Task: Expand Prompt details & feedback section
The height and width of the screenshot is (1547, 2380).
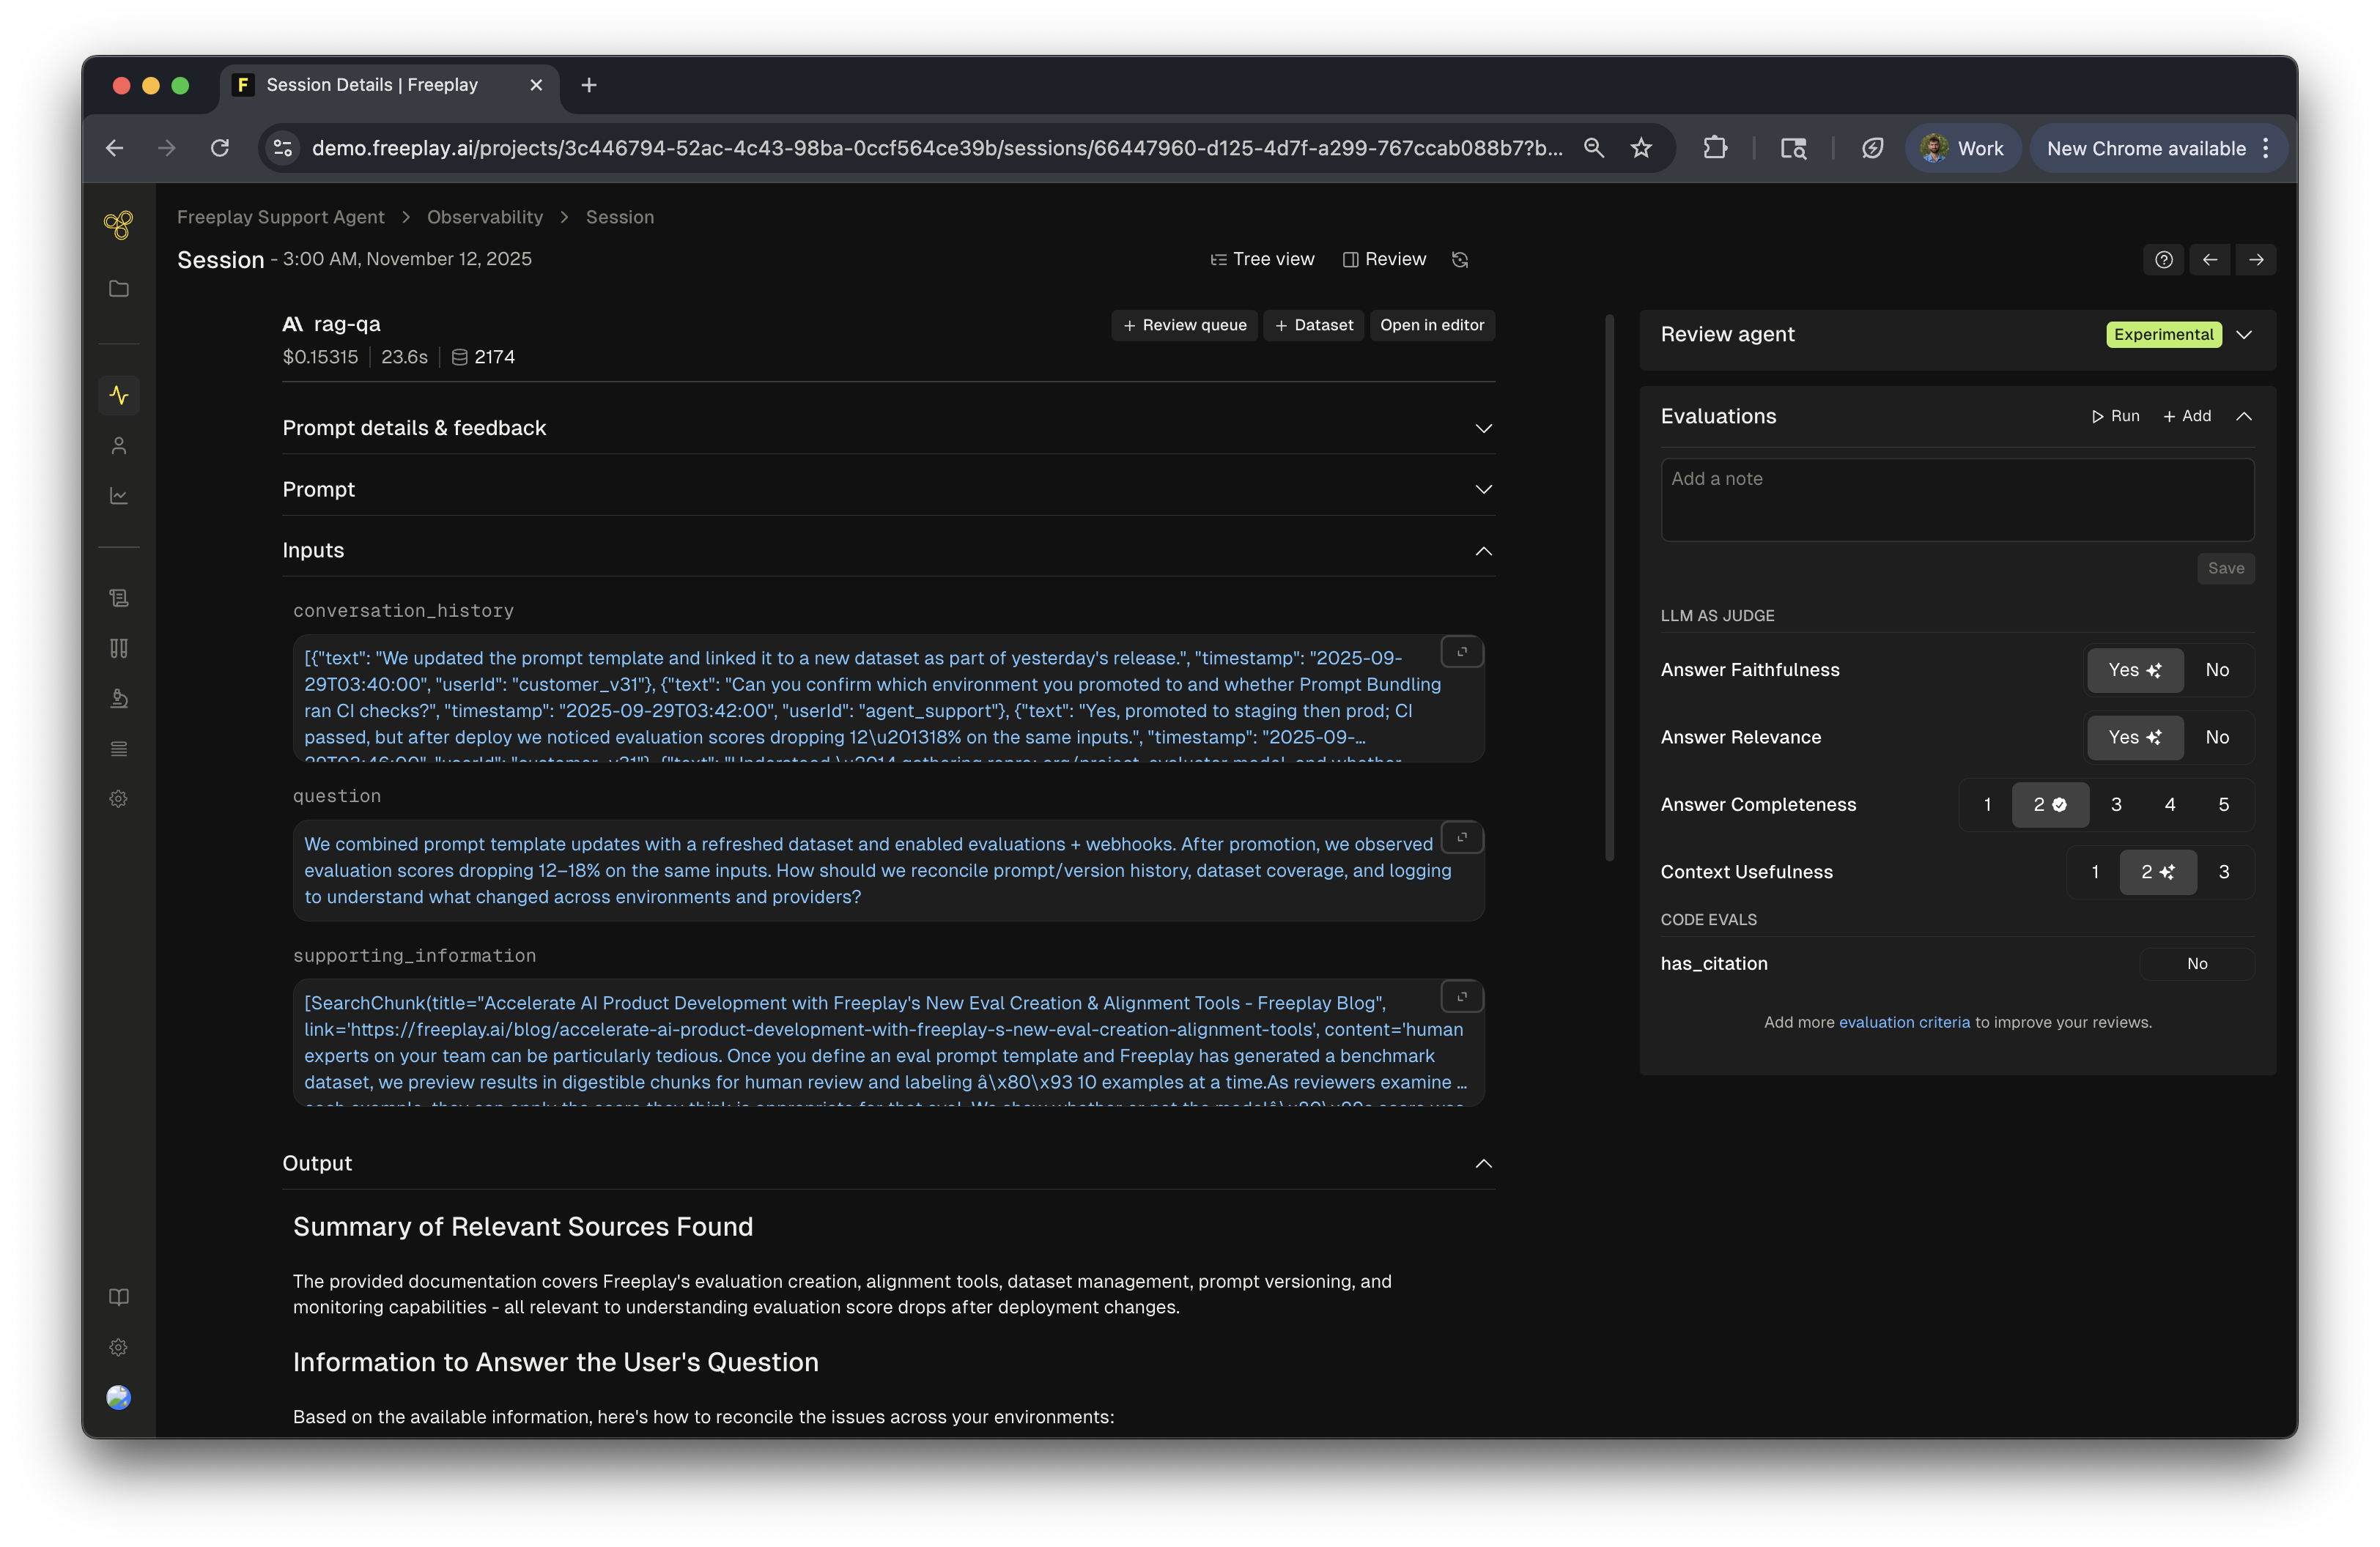Action: point(1483,429)
